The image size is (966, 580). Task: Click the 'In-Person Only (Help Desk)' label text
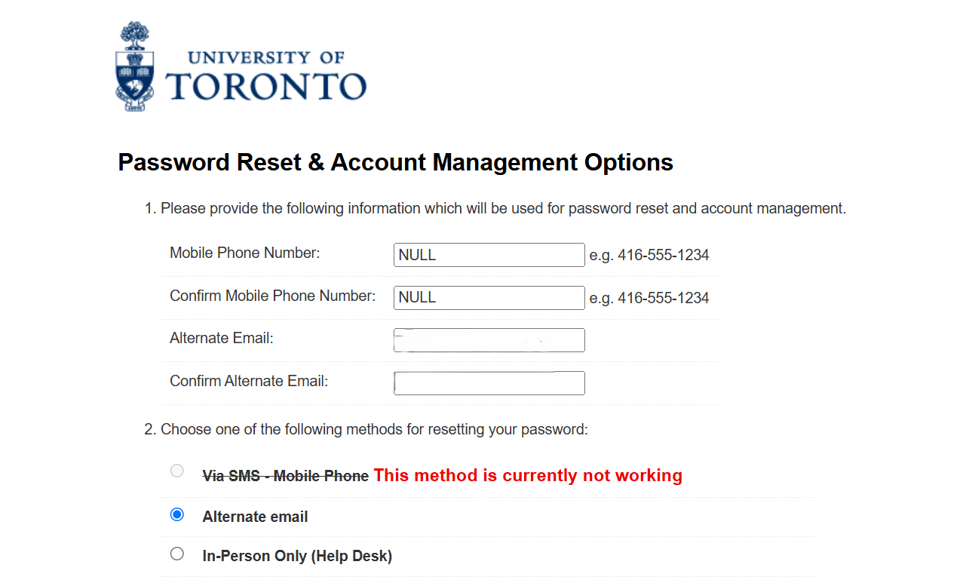click(x=297, y=557)
